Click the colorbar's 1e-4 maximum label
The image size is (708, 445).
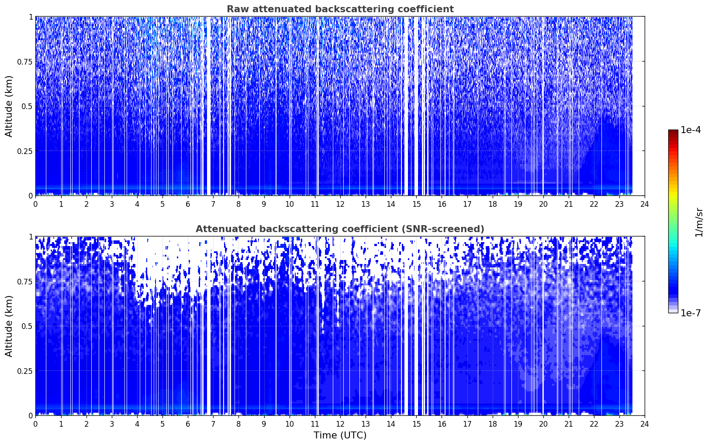pyautogui.click(x=691, y=130)
